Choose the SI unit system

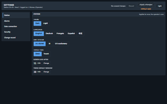click(x=49, y=44)
